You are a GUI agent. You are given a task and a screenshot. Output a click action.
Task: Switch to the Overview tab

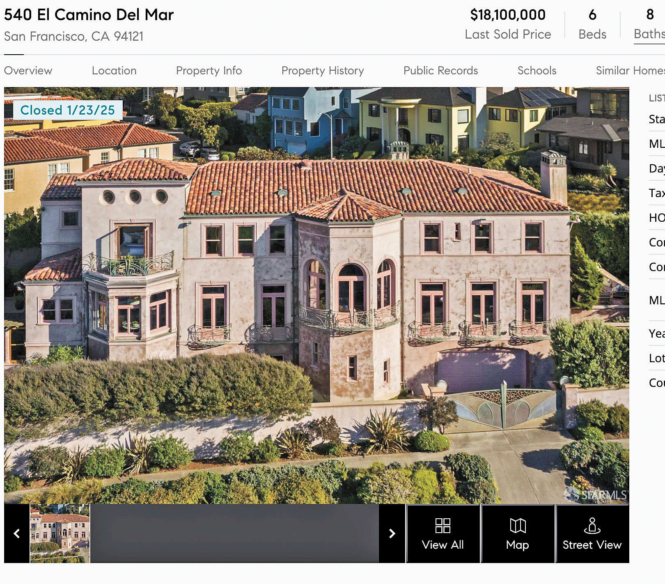pos(28,71)
